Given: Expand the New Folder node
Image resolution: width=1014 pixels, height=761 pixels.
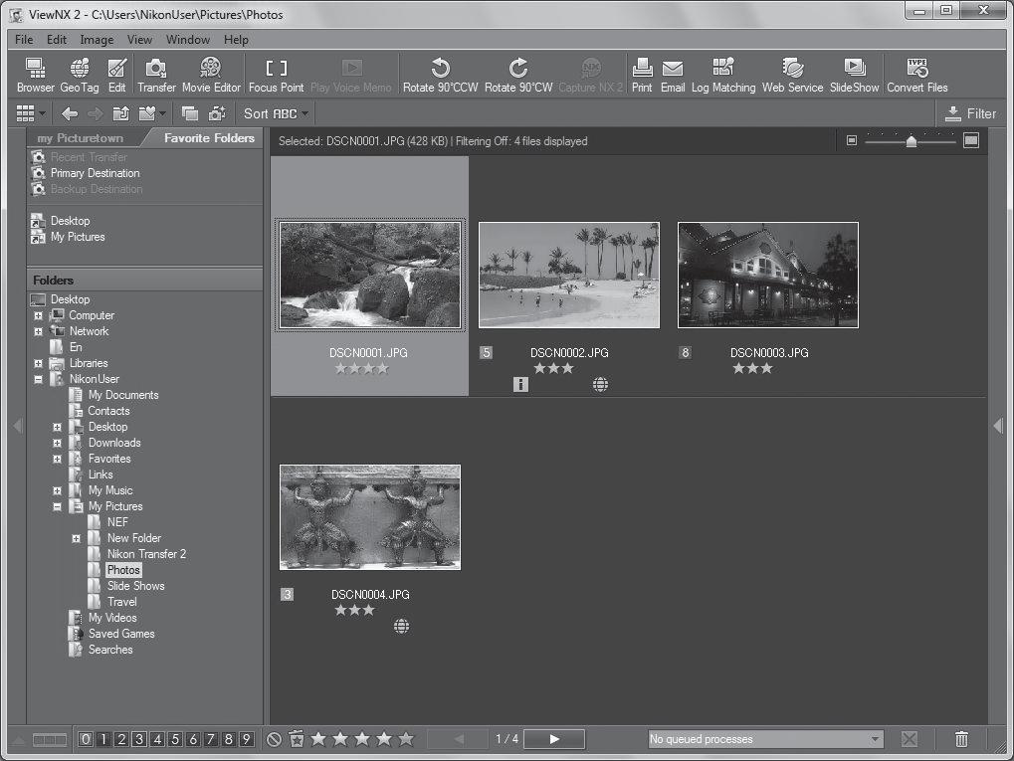Looking at the screenshot, I should coord(76,538).
